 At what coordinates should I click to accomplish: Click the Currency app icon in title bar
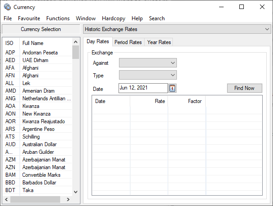pos(7,7)
